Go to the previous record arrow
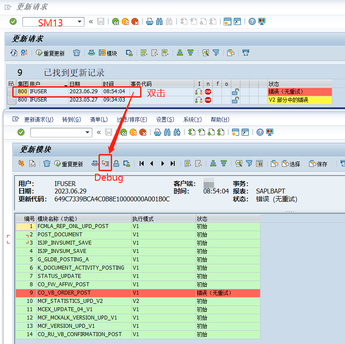Viewport: 345px width, 344px height. coord(151,163)
